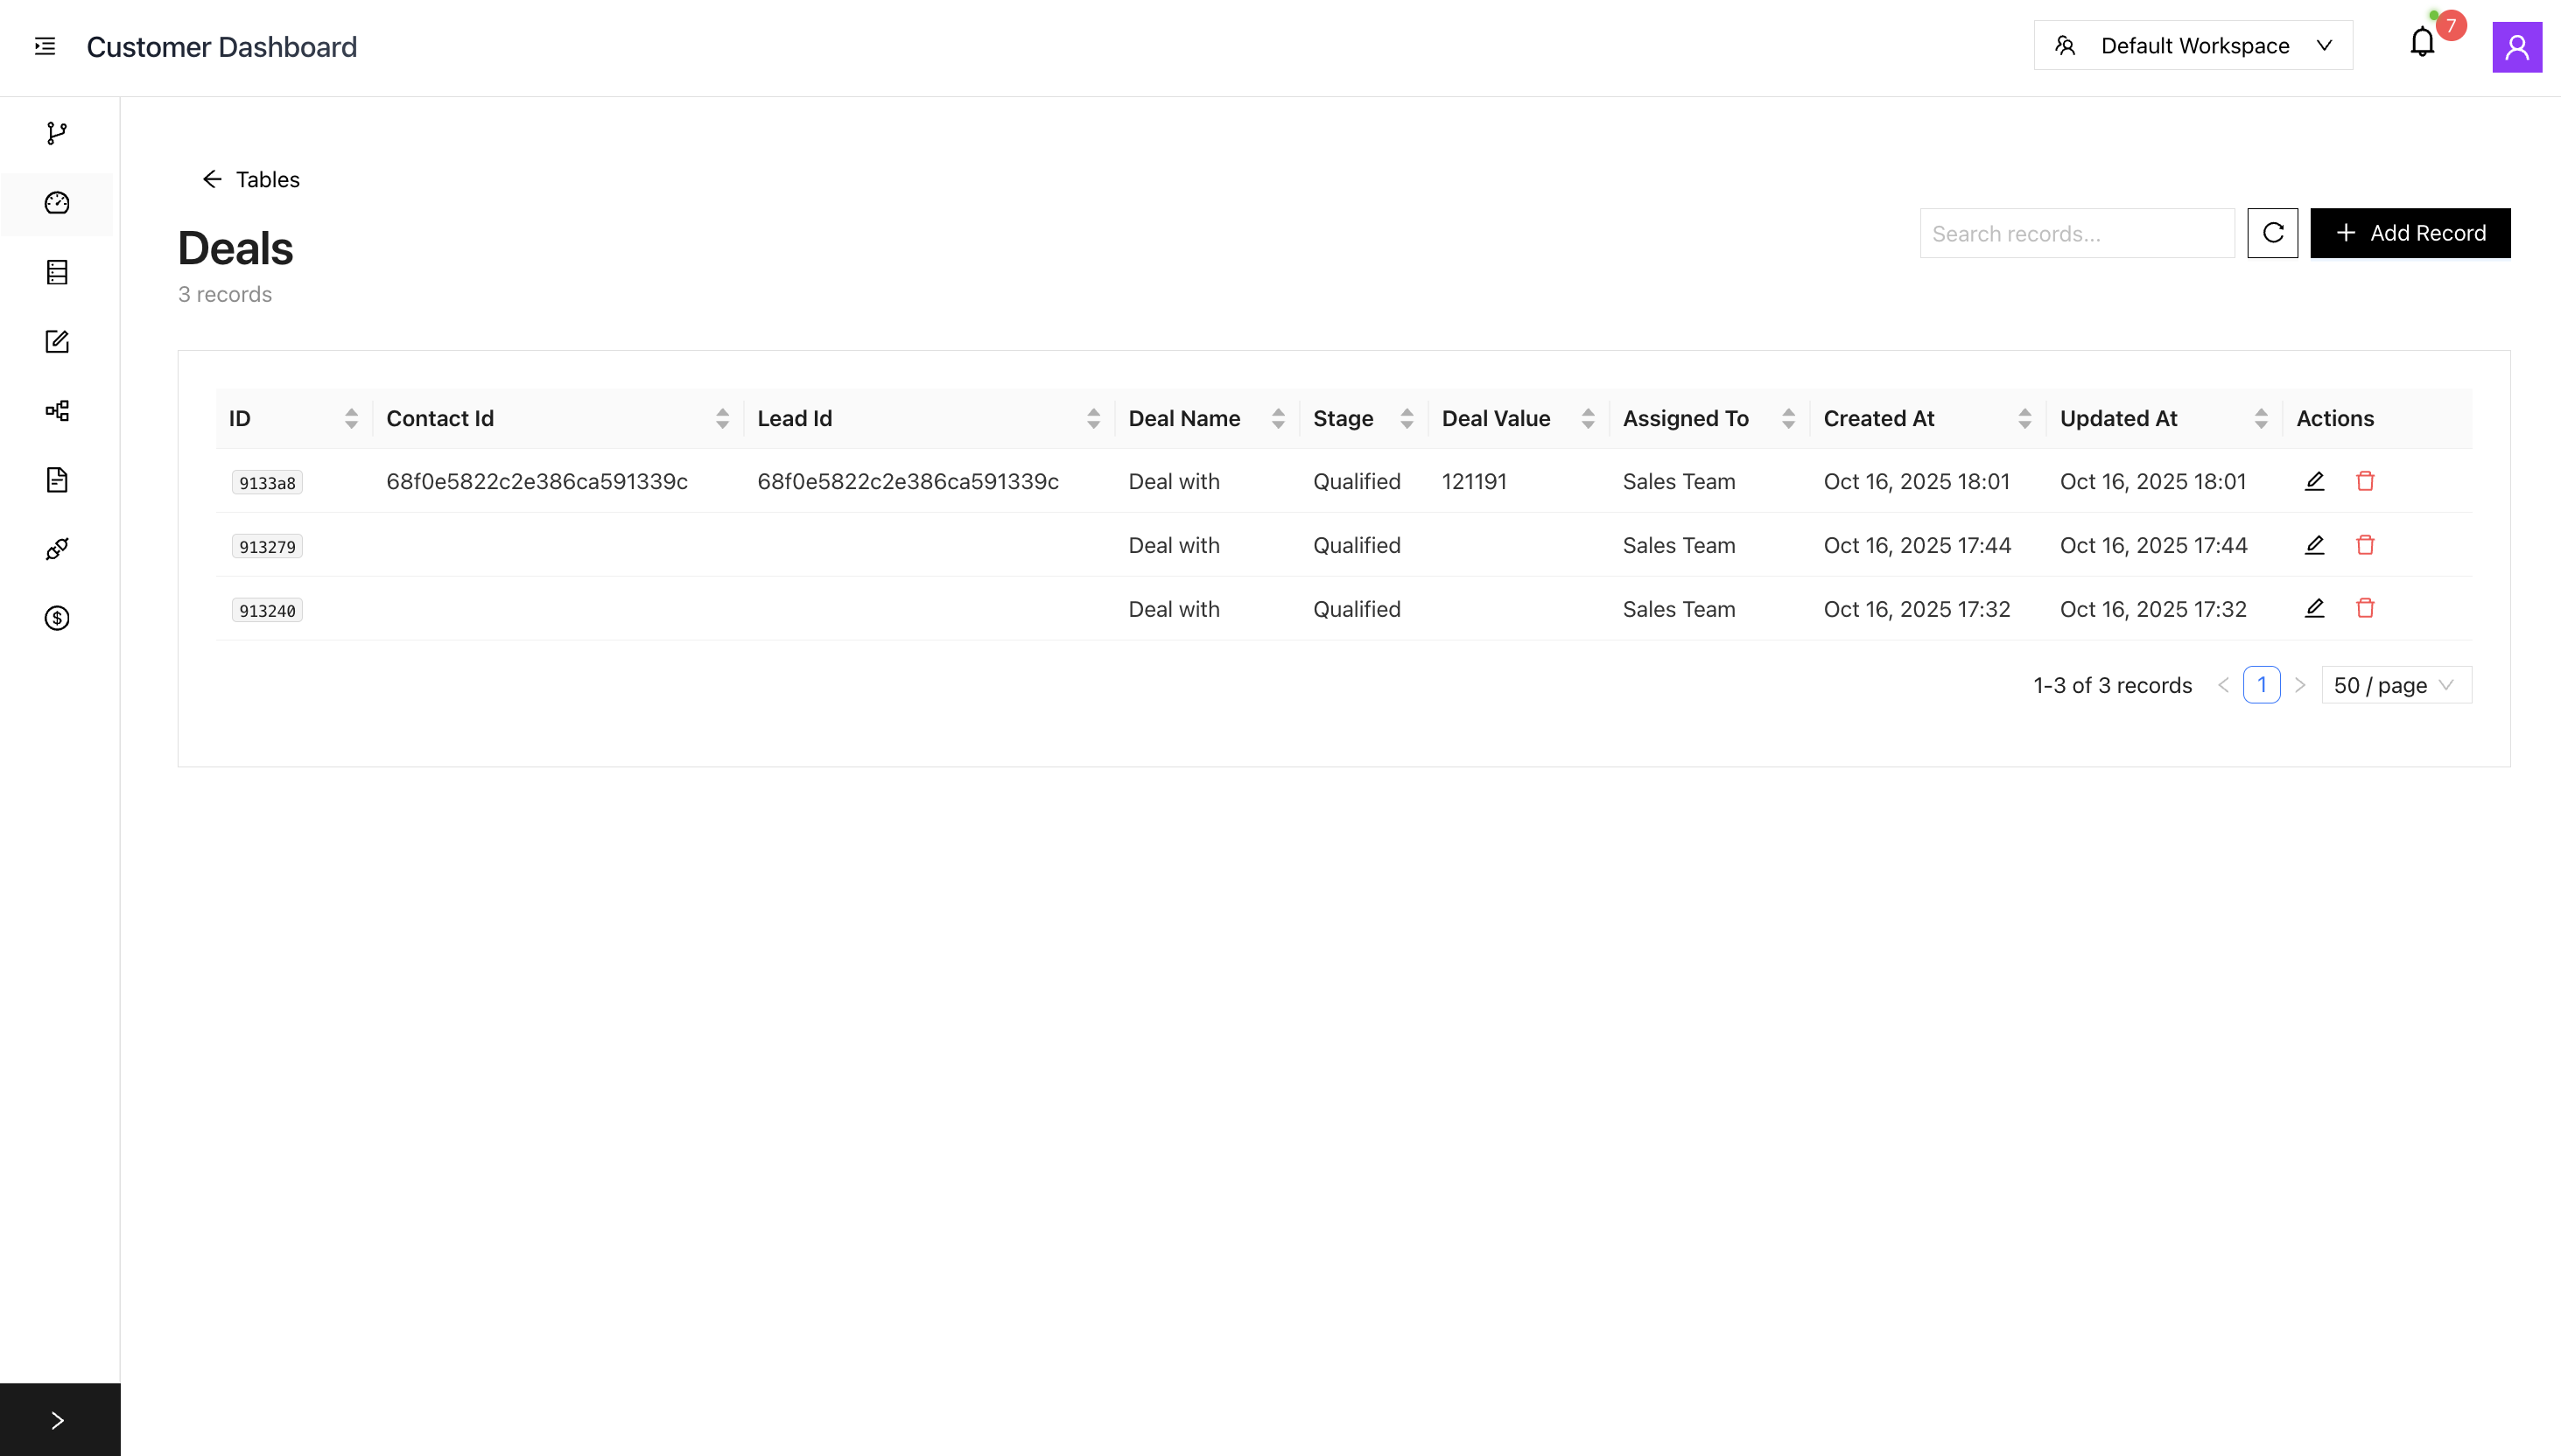Delete the record 913279
This screenshot has height=1456, width=2561.
(2364, 545)
